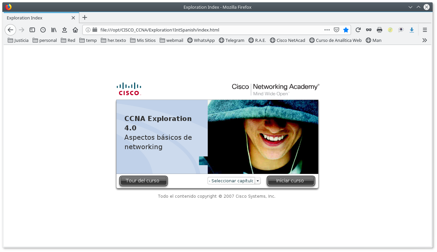
Task: Show more bookmarks with double chevron
Action: [425, 40]
